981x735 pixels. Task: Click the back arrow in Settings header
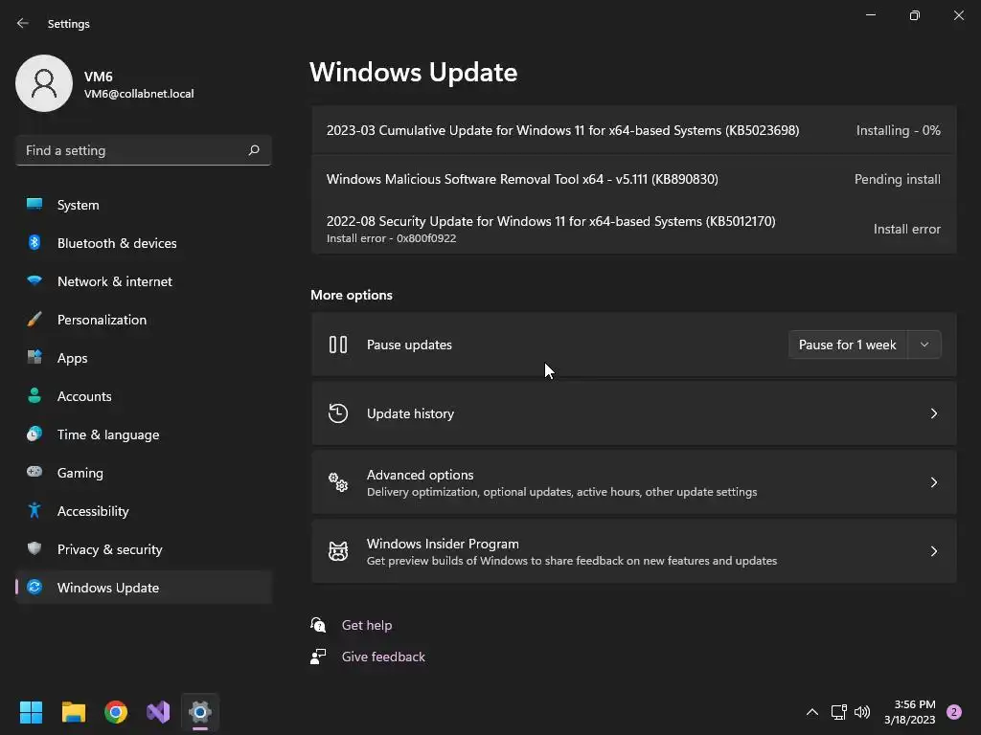[23, 23]
